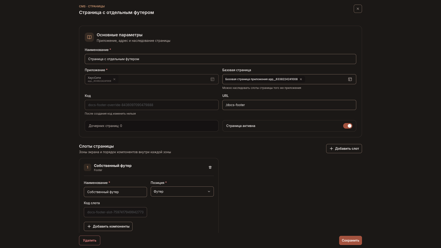Screen dimensions: 441x248
Task: Focus the slot Наименование field Собственный футер
Action: [115, 192]
